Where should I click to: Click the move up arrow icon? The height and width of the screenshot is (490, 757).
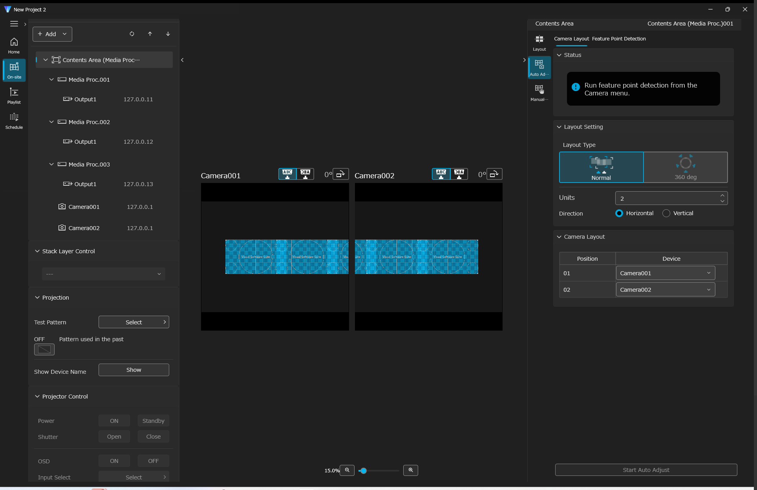pyautogui.click(x=150, y=34)
